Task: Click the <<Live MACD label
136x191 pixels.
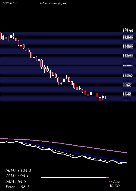Action: pos(115,184)
